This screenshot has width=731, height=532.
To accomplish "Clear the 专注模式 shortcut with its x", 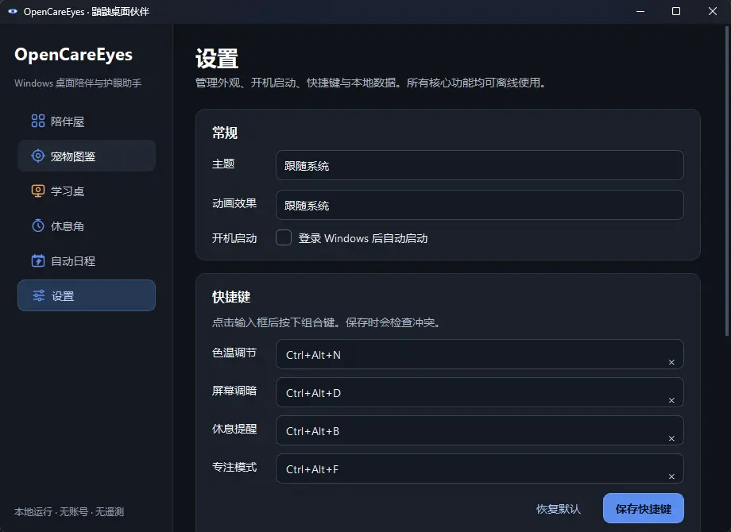I will [x=671, y=476].
